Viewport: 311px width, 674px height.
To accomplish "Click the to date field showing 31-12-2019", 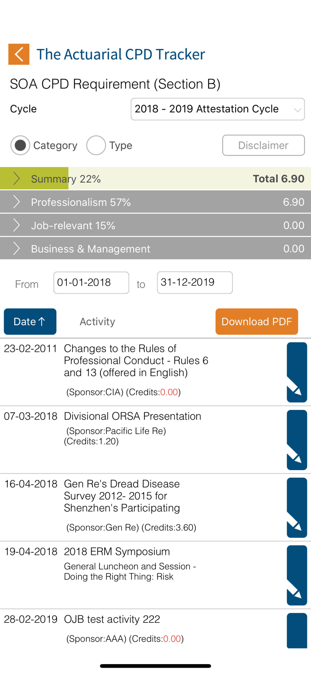I will (x=194, y=282).
